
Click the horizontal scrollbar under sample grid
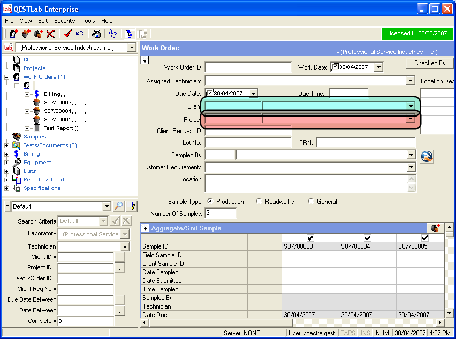(x=364, y=323)
